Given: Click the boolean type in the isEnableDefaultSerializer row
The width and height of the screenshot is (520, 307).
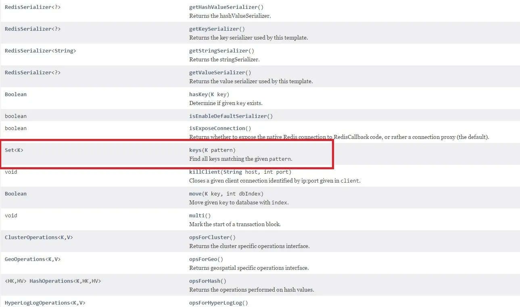Looking at the screenshot, I should coord(16,116).
